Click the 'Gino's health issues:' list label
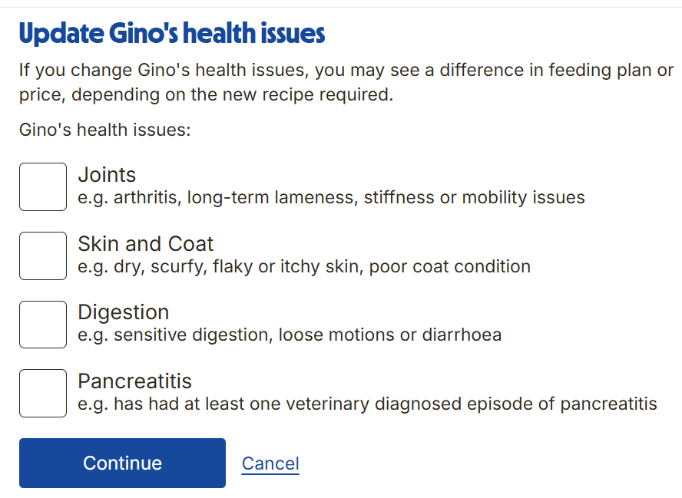Viewport: 682px width, 498px height. (104, 130)
